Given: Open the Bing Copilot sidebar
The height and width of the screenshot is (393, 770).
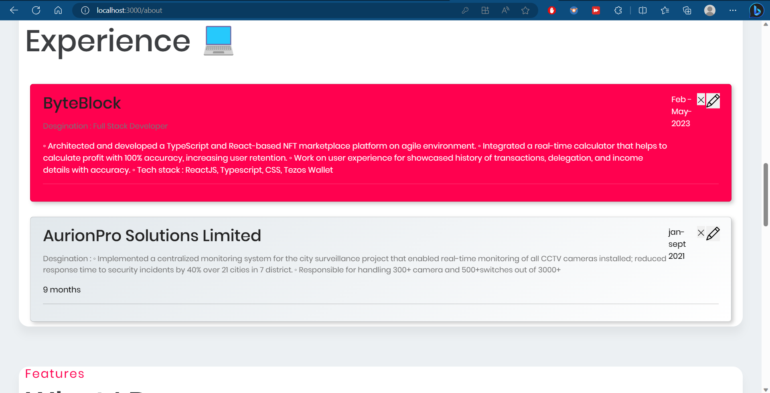Looking at the screenshot, I should [756, 10].
